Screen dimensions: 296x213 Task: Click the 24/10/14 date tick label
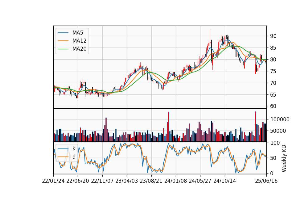tap(225, 181)
